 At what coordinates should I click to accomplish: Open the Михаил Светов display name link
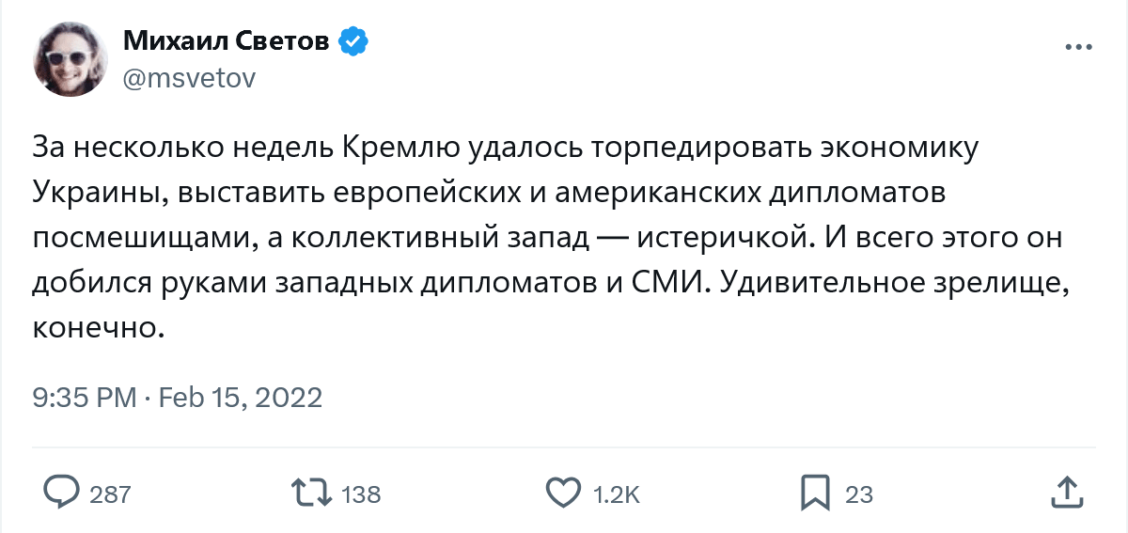[x=225, y=41]
